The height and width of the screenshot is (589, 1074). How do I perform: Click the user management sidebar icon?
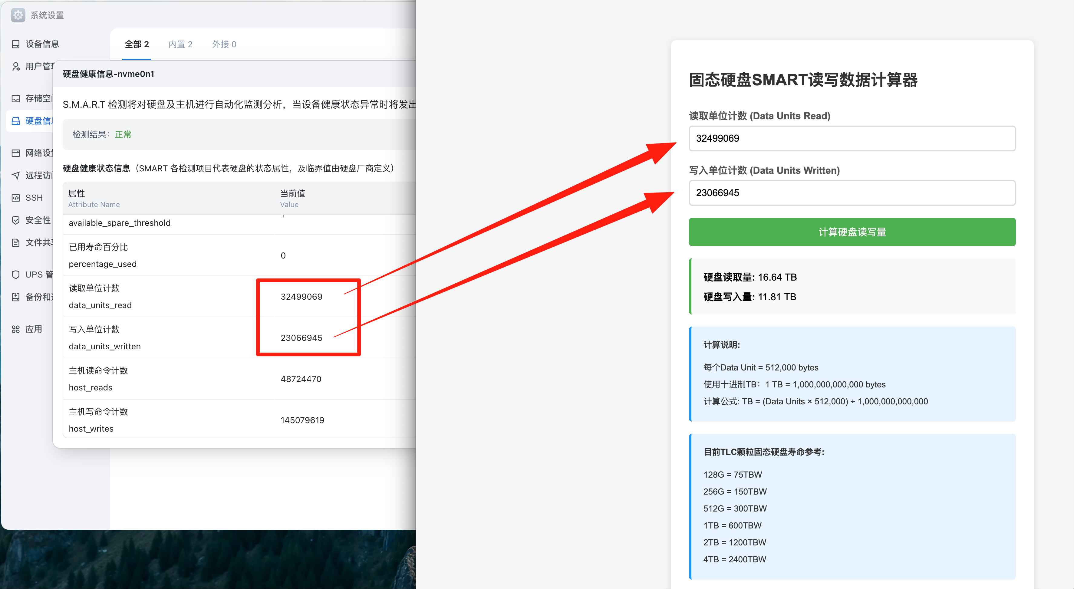click(x=16, y=66)
